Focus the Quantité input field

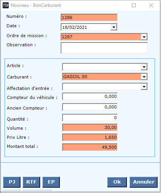point(90,118)
